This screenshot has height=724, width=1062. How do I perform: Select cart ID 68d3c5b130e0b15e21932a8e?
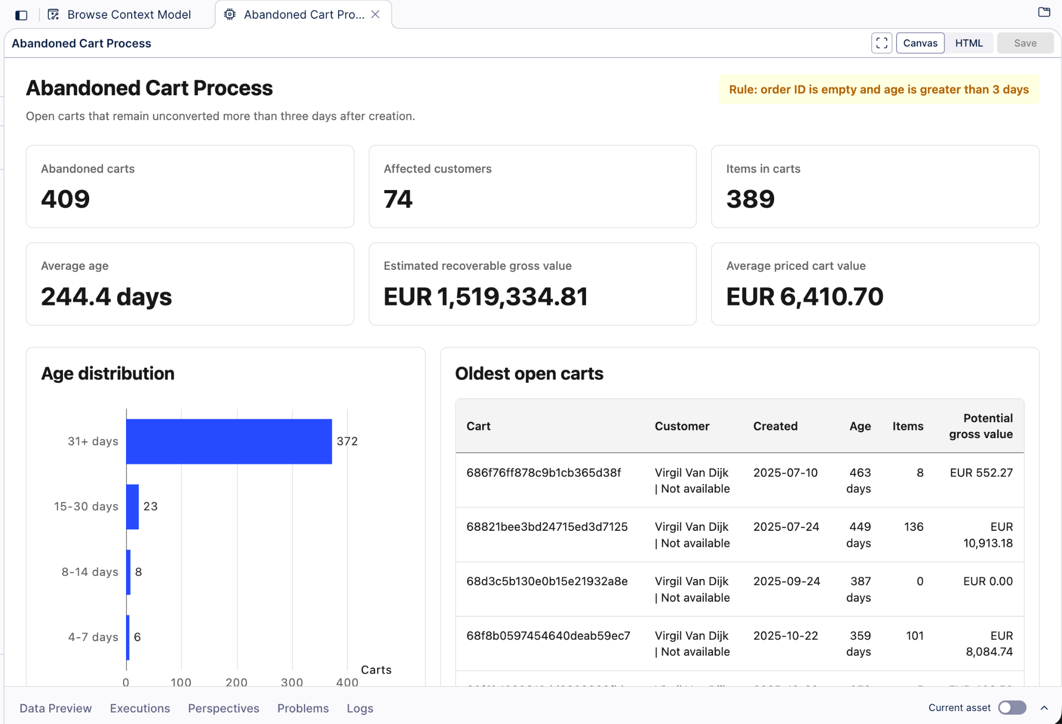[547, 581]
